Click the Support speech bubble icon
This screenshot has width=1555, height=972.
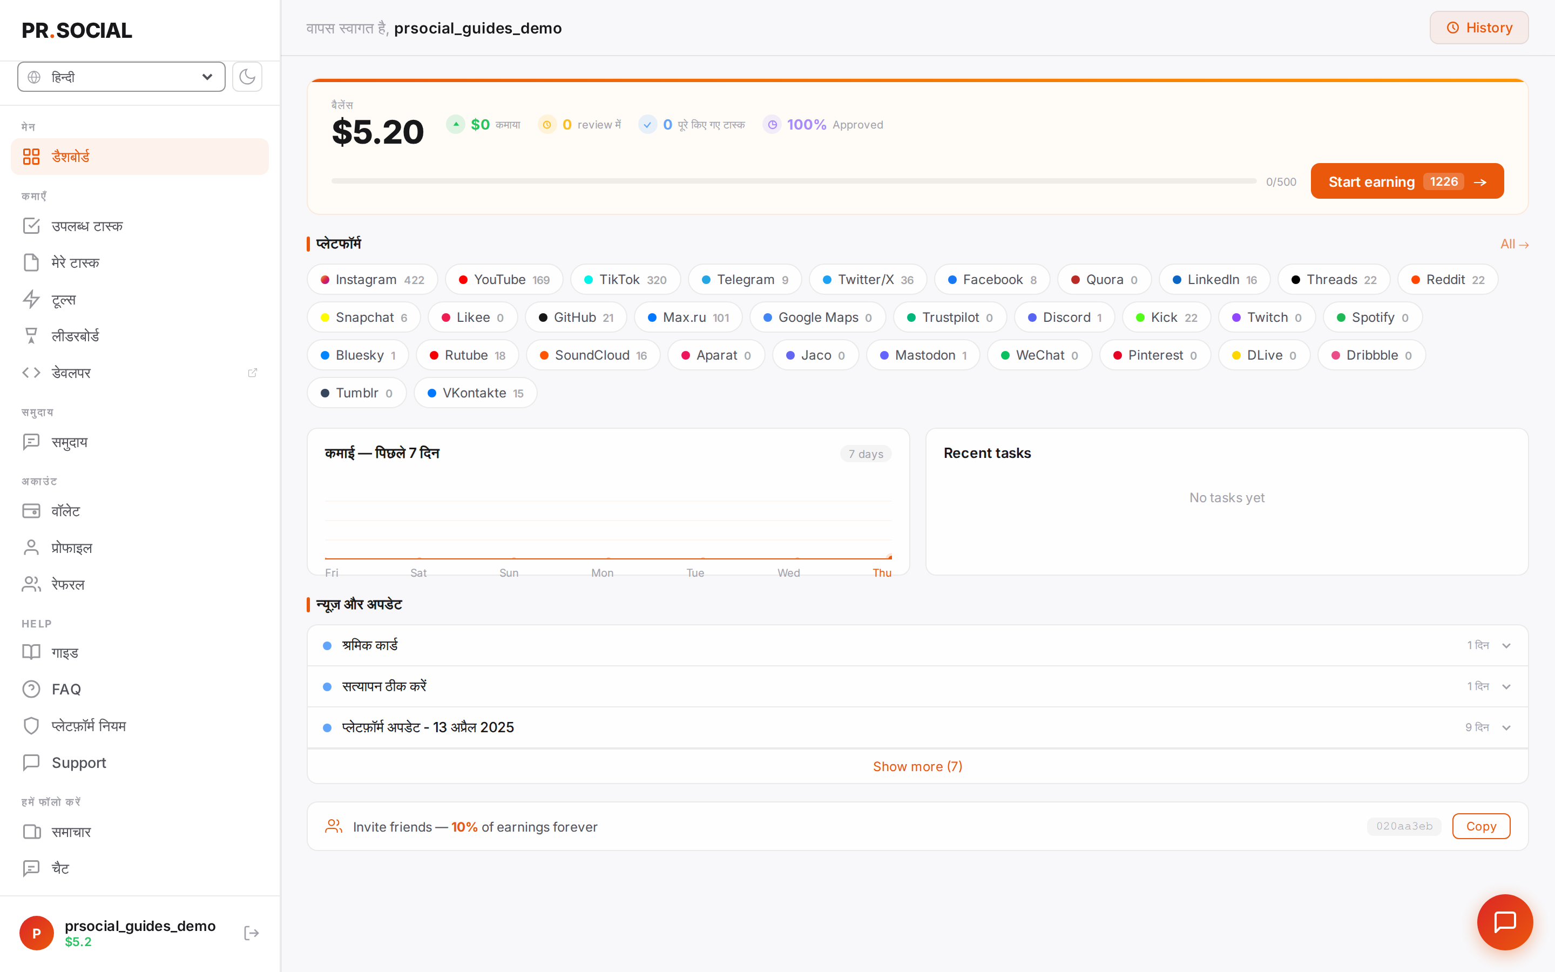click(31, 762)
